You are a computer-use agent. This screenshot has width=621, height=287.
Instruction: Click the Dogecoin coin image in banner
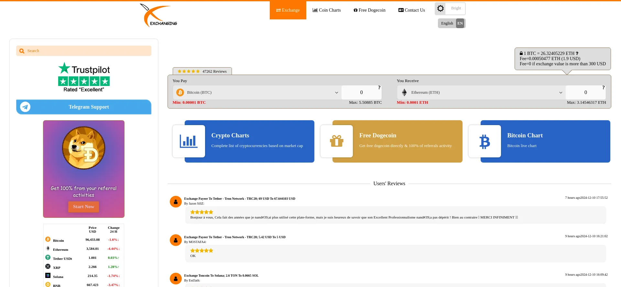pos(84,148)
